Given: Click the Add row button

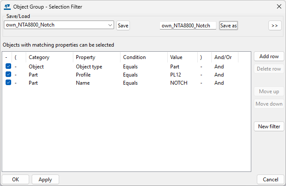Looking at the screenshot, I should pyautogui.click(x=269, y=56).
